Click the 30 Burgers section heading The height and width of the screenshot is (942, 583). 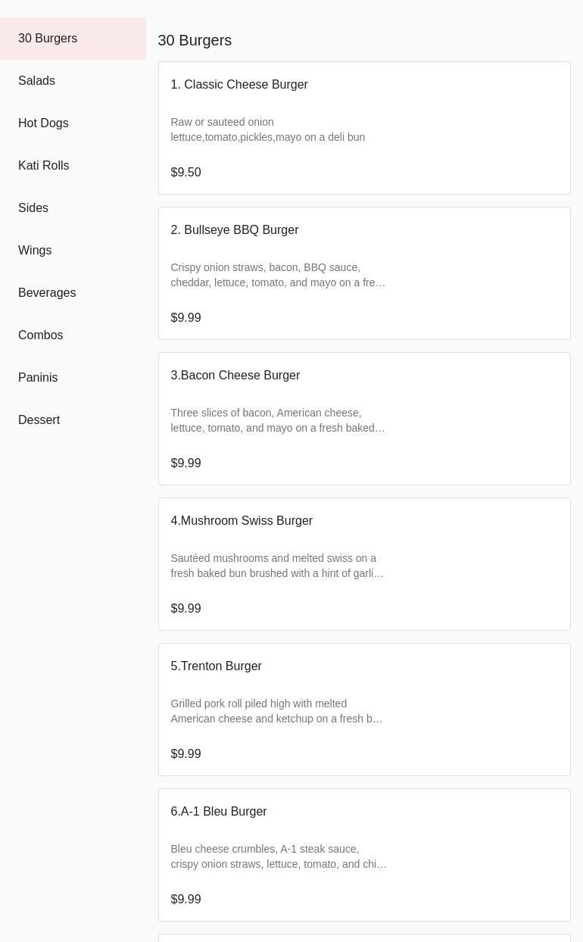tap(195, 41)
